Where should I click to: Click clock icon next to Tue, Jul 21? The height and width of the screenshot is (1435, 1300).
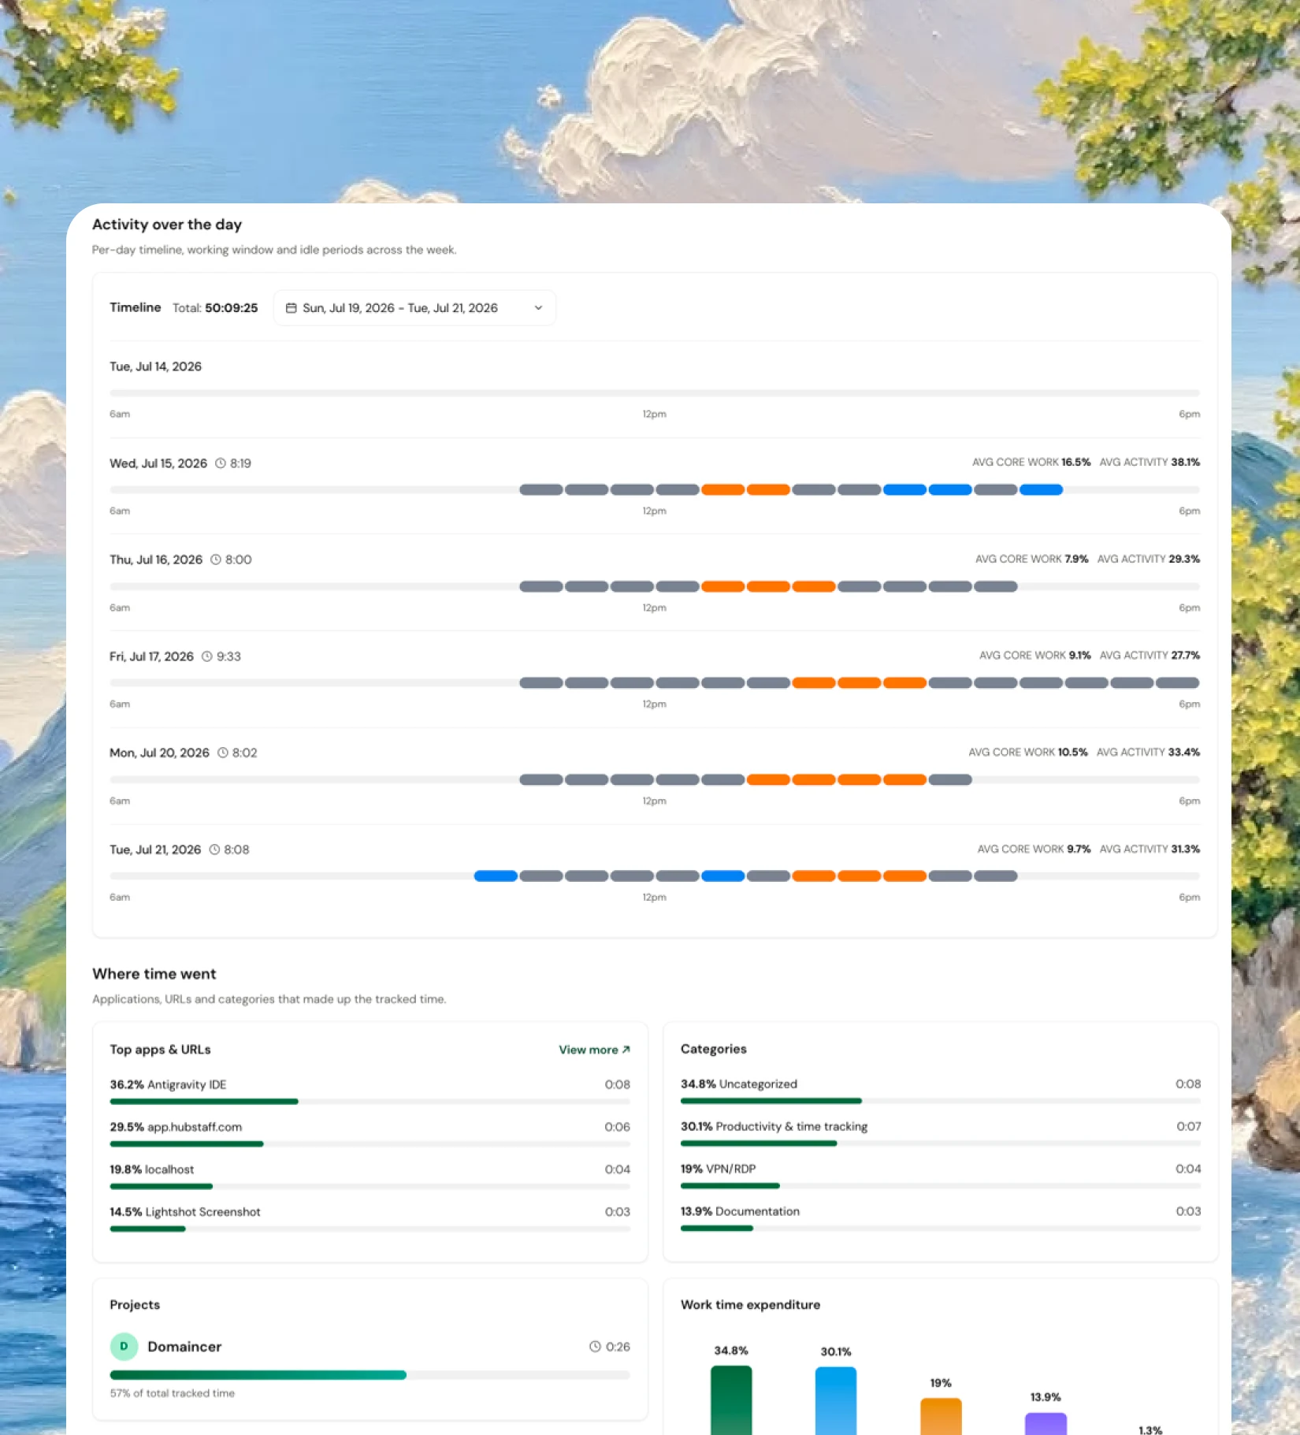(x=214, y=849)
